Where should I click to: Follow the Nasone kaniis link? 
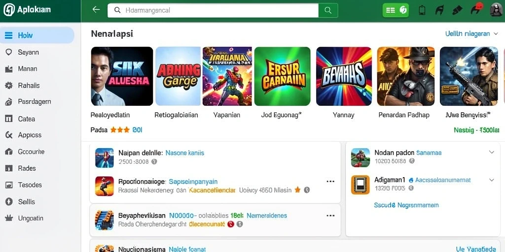[185, 153]
